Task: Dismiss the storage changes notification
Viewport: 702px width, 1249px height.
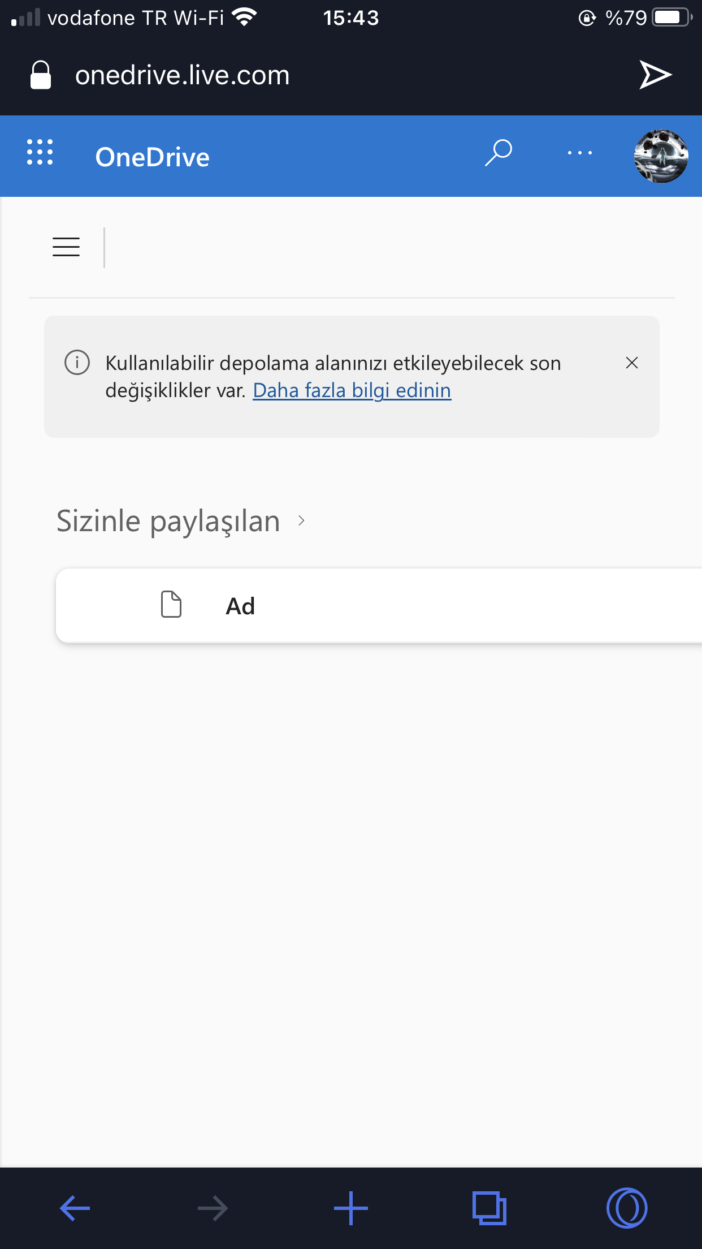Action: [632, 363]
